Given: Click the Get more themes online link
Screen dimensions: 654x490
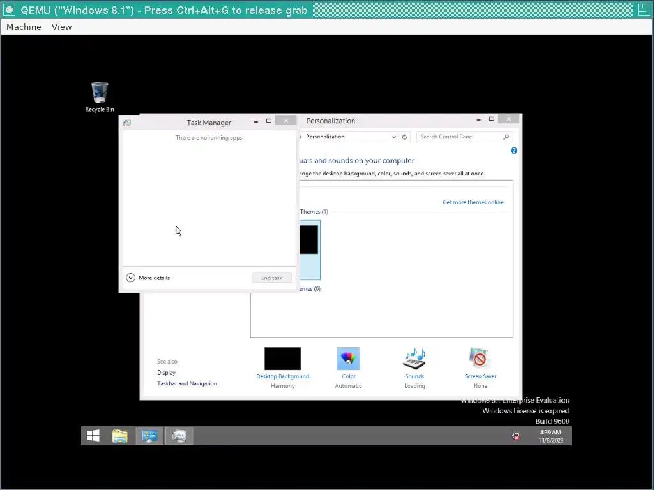Looking at the screenshot, I should [x=473, y=202].
